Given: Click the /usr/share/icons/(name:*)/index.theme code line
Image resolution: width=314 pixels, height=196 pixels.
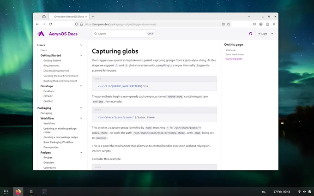Looking at the screenshot, I should (x=126, y=118).
